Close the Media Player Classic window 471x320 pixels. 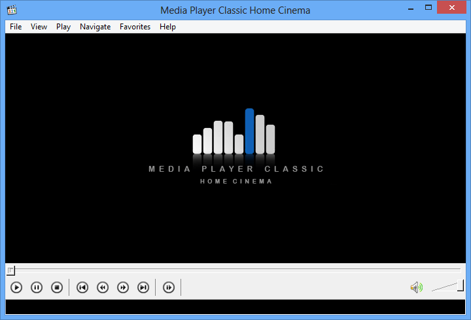(452, 7)
